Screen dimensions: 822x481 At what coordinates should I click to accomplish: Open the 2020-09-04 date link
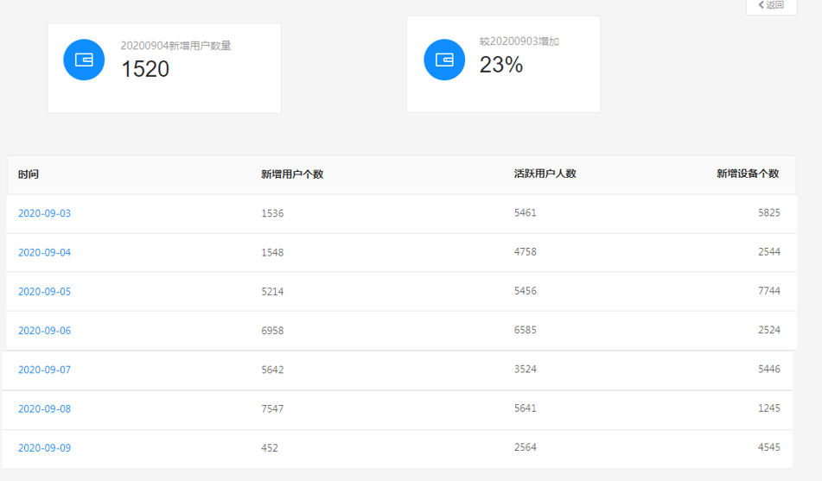(x=45, y=252)
